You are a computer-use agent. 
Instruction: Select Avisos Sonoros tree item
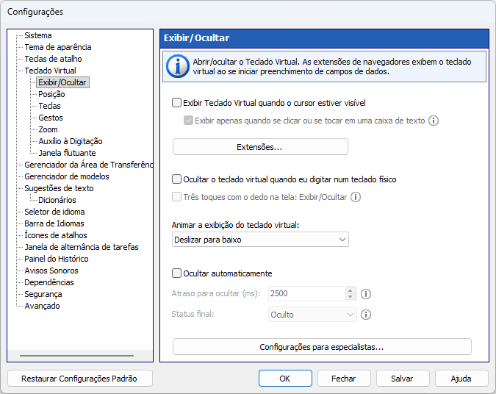pyautogui.click(x=51, y=271)
